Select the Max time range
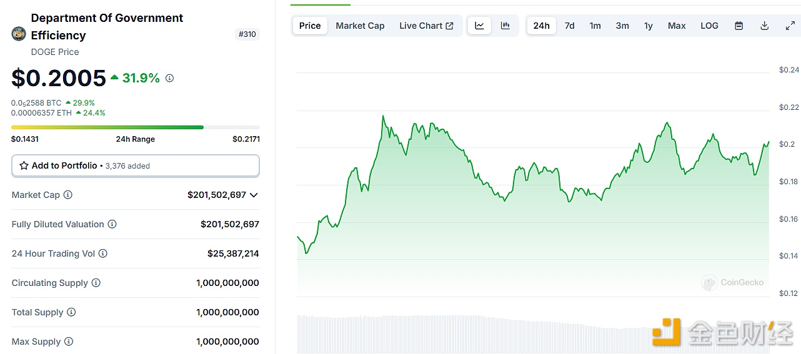 pos(677,26)
